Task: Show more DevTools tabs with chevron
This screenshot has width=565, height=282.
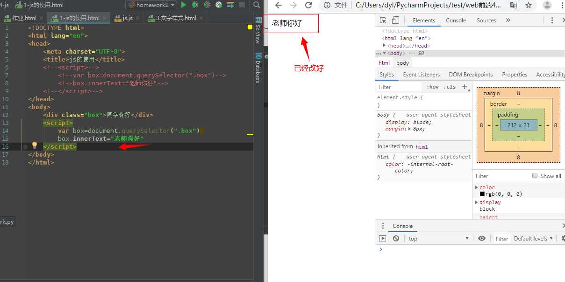Action: tap(508, 20)
